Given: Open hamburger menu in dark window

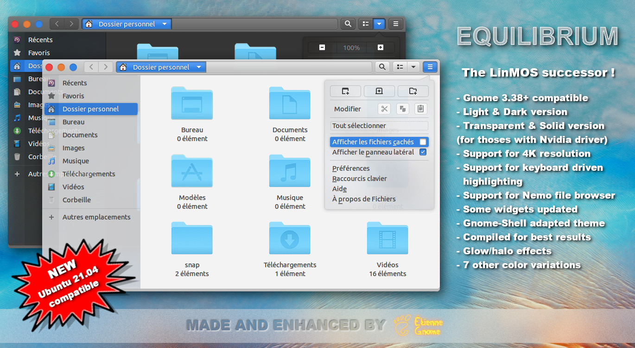Looking at the screenshot, I should [x=395, y=24].
